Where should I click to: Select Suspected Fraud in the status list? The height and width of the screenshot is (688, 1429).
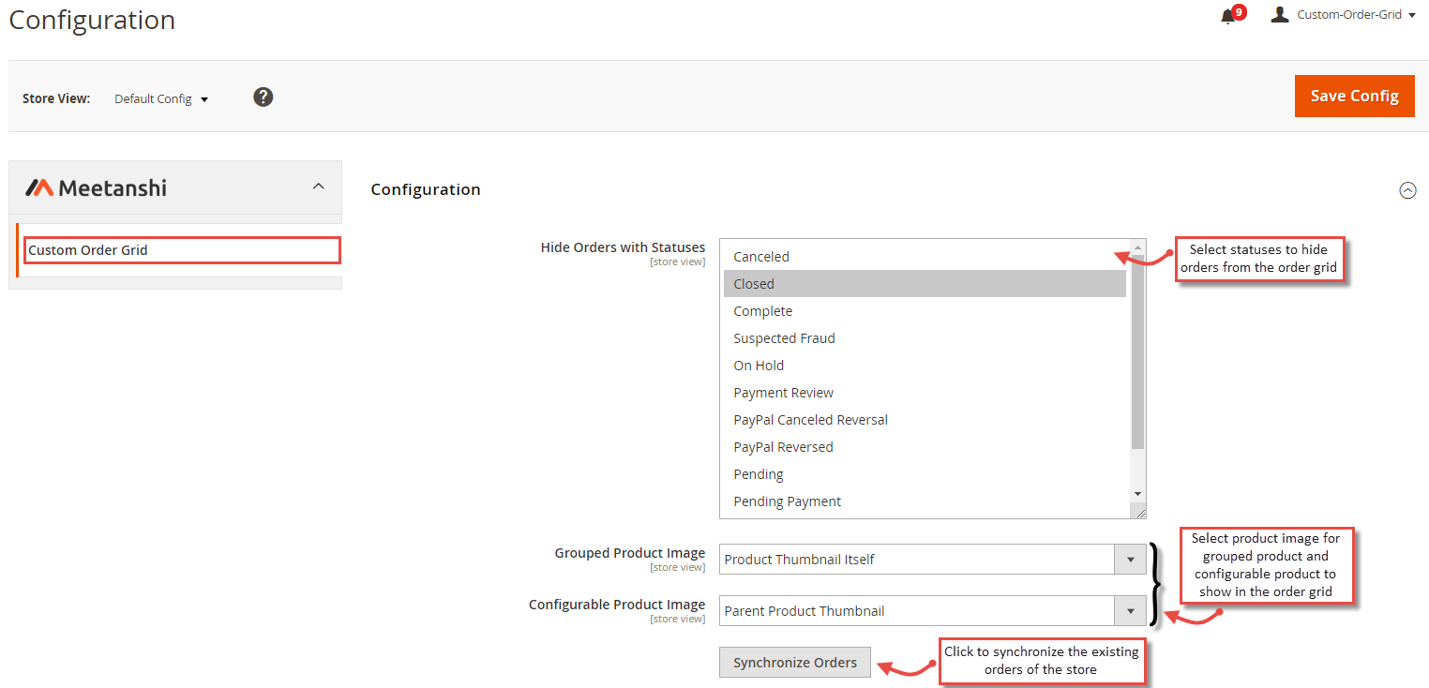784,337
